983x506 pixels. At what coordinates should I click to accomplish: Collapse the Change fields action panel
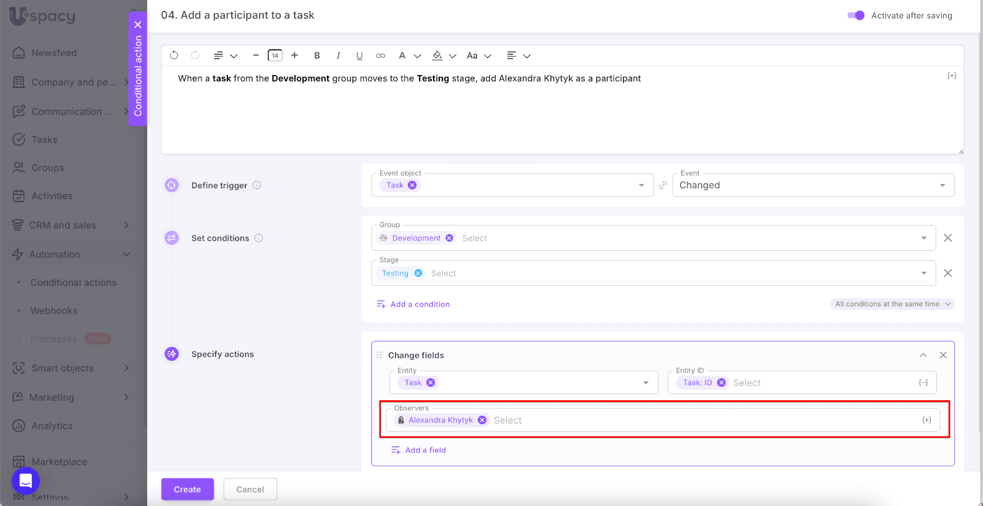(x=923, y=355)
